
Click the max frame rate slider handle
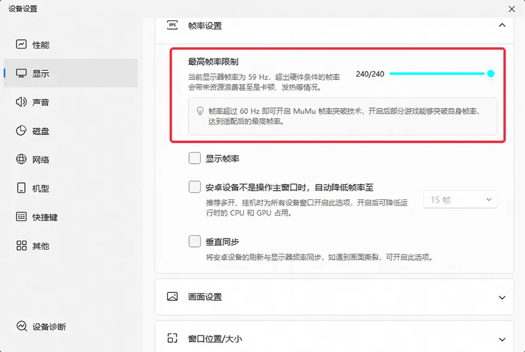coord(490,73)
